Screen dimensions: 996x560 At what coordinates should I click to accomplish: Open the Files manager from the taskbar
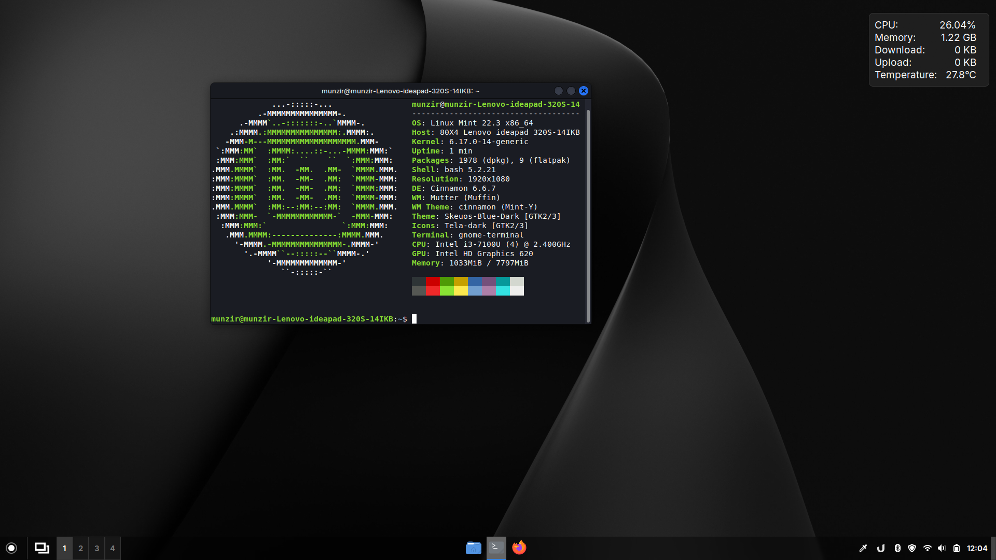tap(474, 548)
